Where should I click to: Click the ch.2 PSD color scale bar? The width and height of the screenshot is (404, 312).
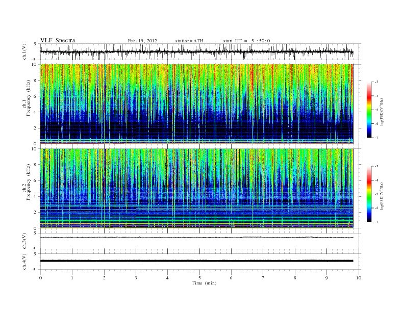369,194
